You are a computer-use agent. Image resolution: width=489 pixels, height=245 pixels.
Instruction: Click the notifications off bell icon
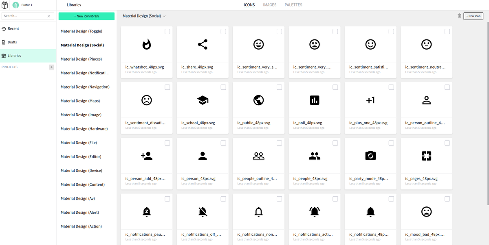coord(203,212)
